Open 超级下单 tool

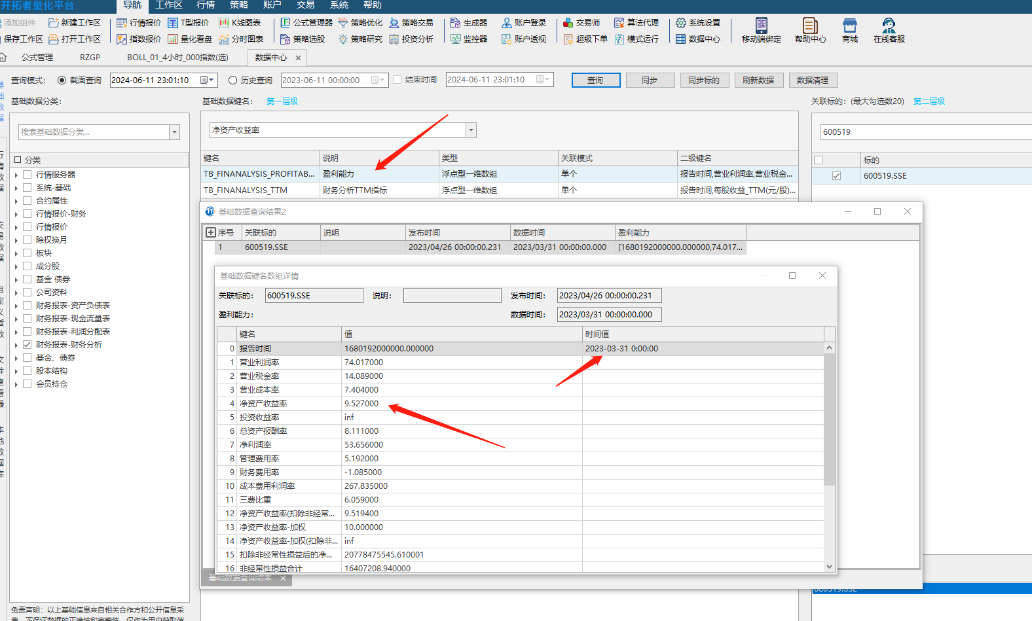tap(585, 39)
